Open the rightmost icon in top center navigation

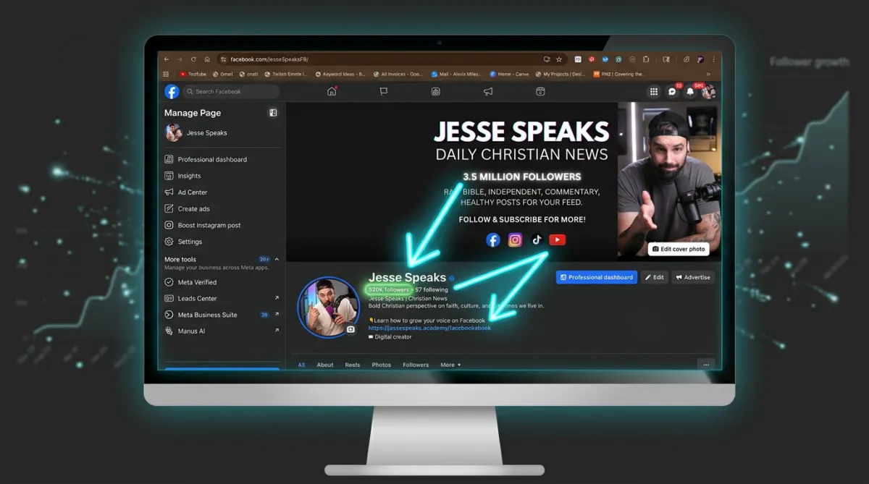pyautogui.click(x=540, y=91)
